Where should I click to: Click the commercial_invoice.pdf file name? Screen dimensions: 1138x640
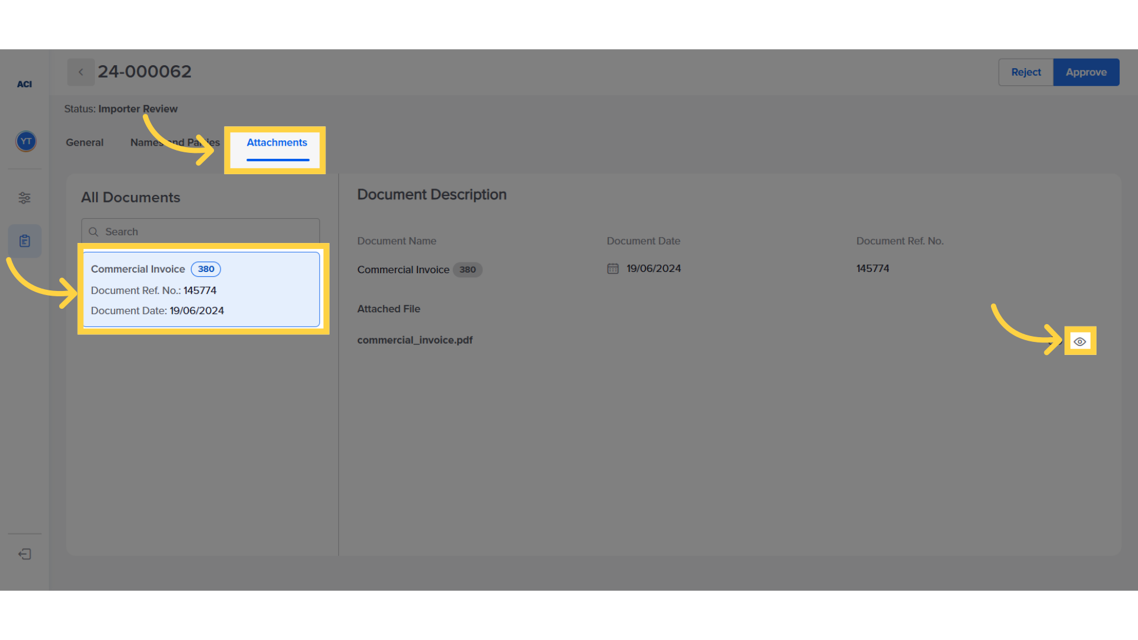[415, 340]
